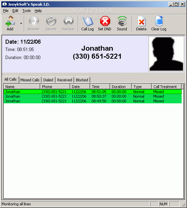Toggle Set DND stop-sign icon

105,21
